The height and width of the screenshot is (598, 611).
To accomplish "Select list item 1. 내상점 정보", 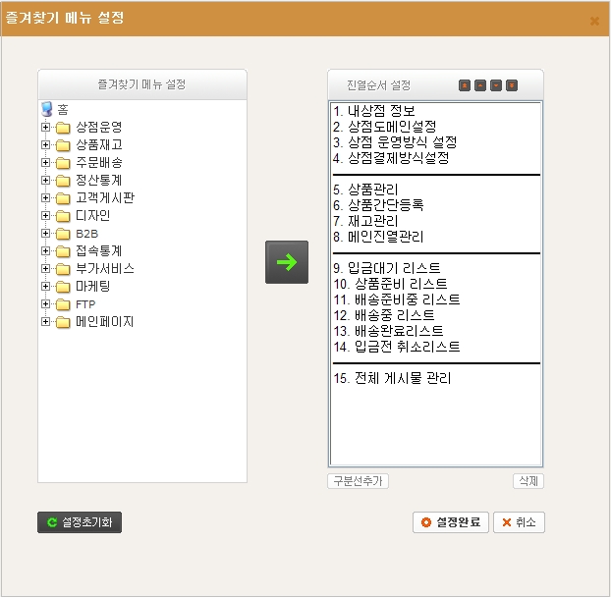I will tap(435, 111).
